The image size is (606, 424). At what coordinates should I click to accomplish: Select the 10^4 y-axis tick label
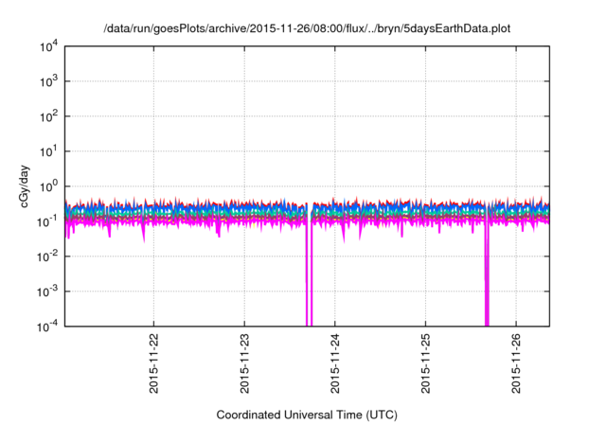coord(49,47)
